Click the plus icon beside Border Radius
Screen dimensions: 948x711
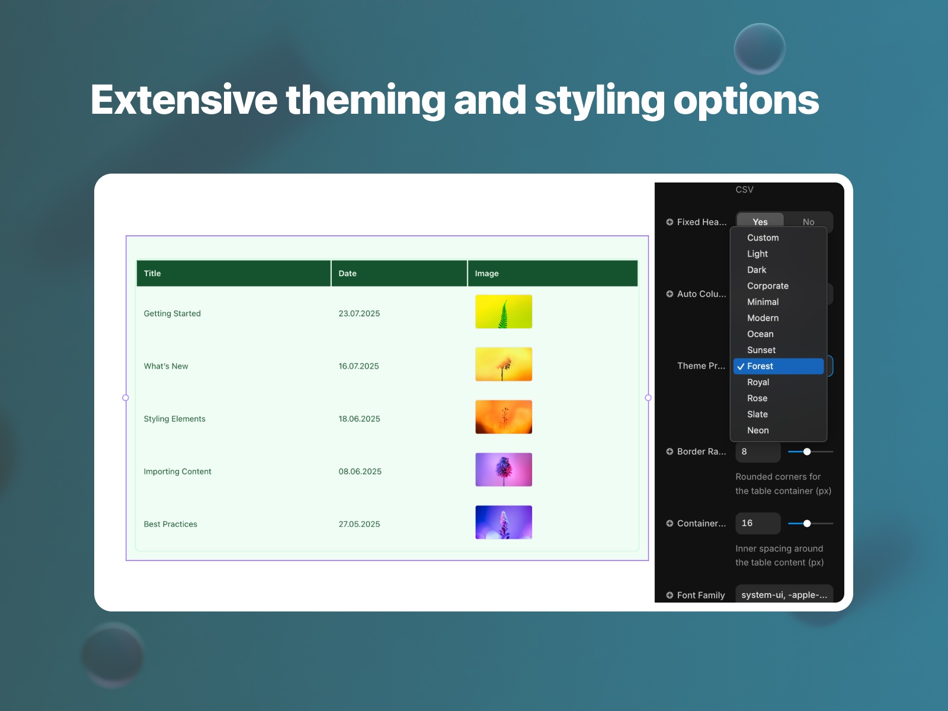(670, 451)
